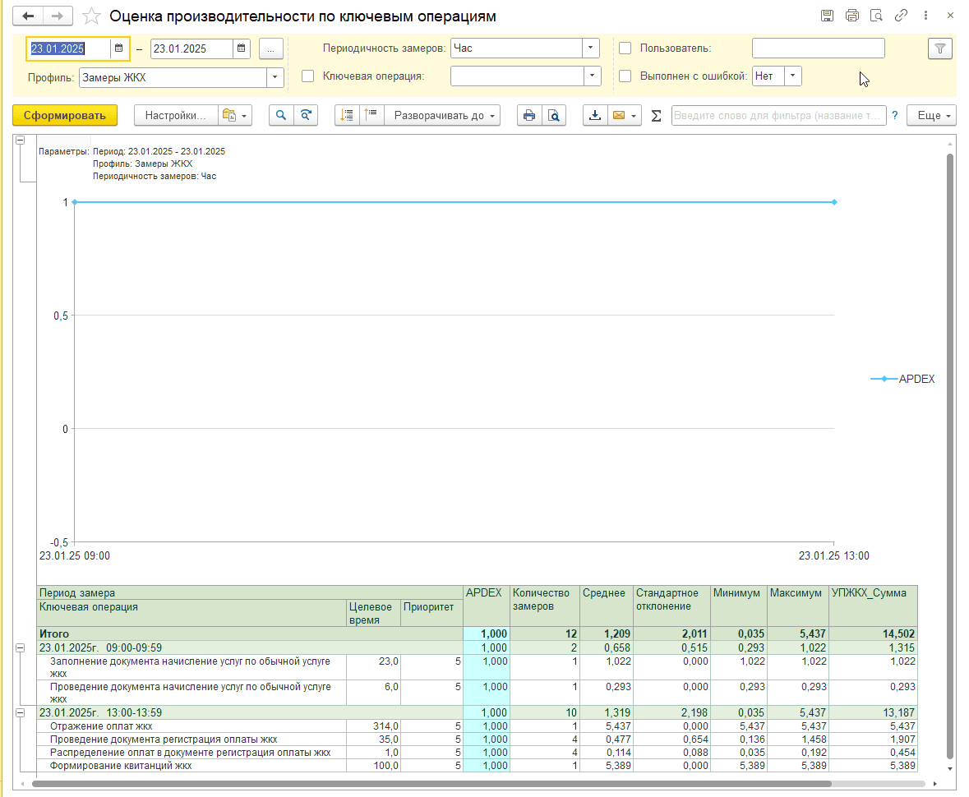Open the Еще menu
Viewport: 969px width, 797px height.
(932, 116)
